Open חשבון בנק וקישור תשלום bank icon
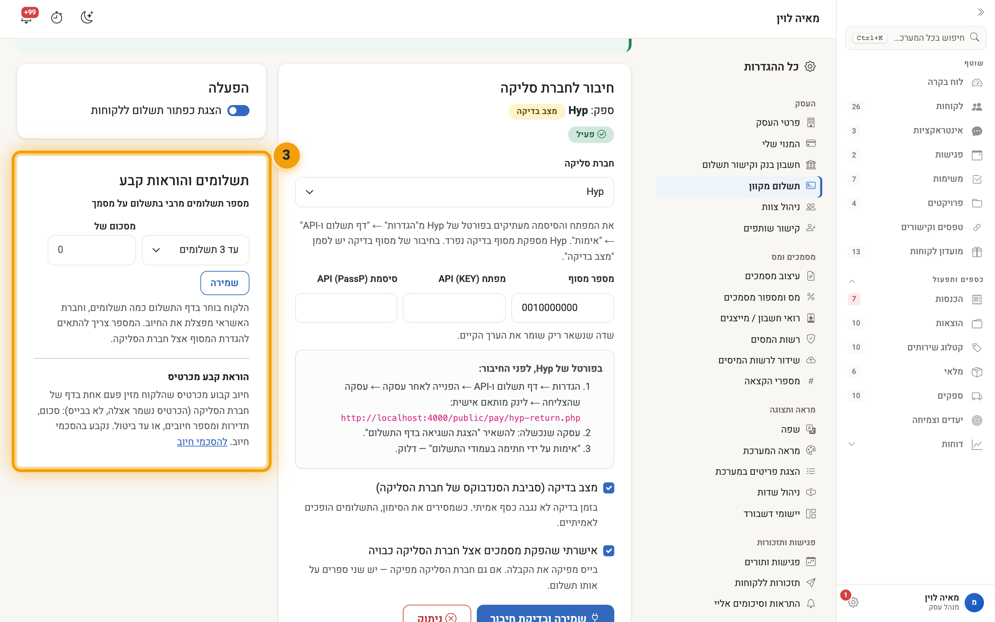The image size is (995, 622). point(811,164)
